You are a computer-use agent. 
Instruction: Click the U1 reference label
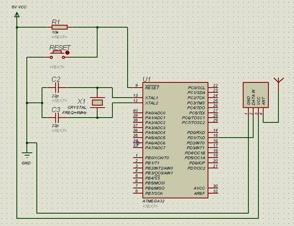[x=147, y=79]
